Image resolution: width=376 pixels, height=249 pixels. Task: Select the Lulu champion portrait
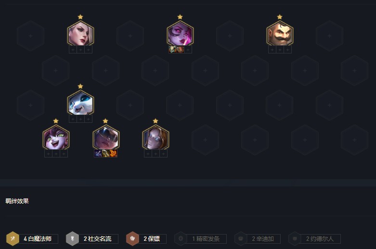click(x=56, y=137)
